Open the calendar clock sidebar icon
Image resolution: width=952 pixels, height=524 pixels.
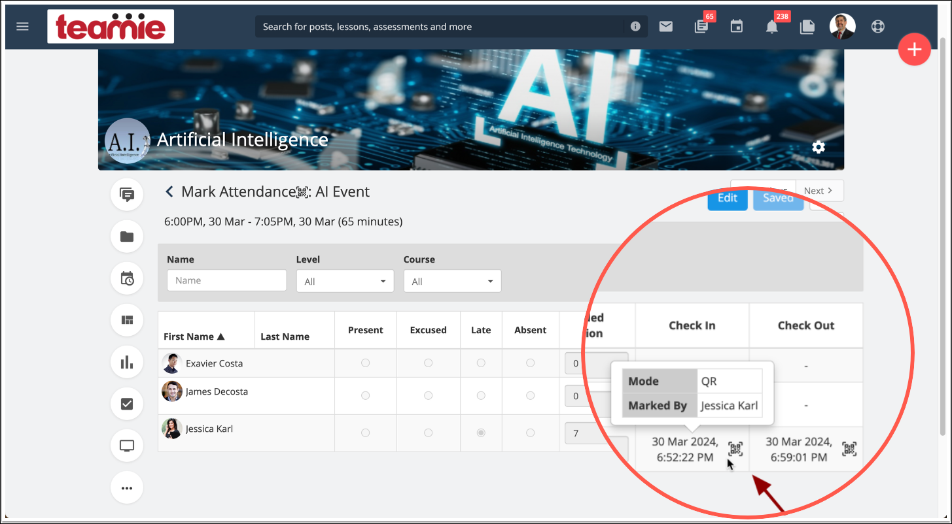pos(127,278)
